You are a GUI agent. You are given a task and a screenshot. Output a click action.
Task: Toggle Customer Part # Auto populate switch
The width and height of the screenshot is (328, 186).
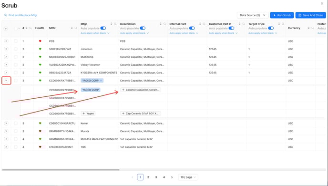231,28
